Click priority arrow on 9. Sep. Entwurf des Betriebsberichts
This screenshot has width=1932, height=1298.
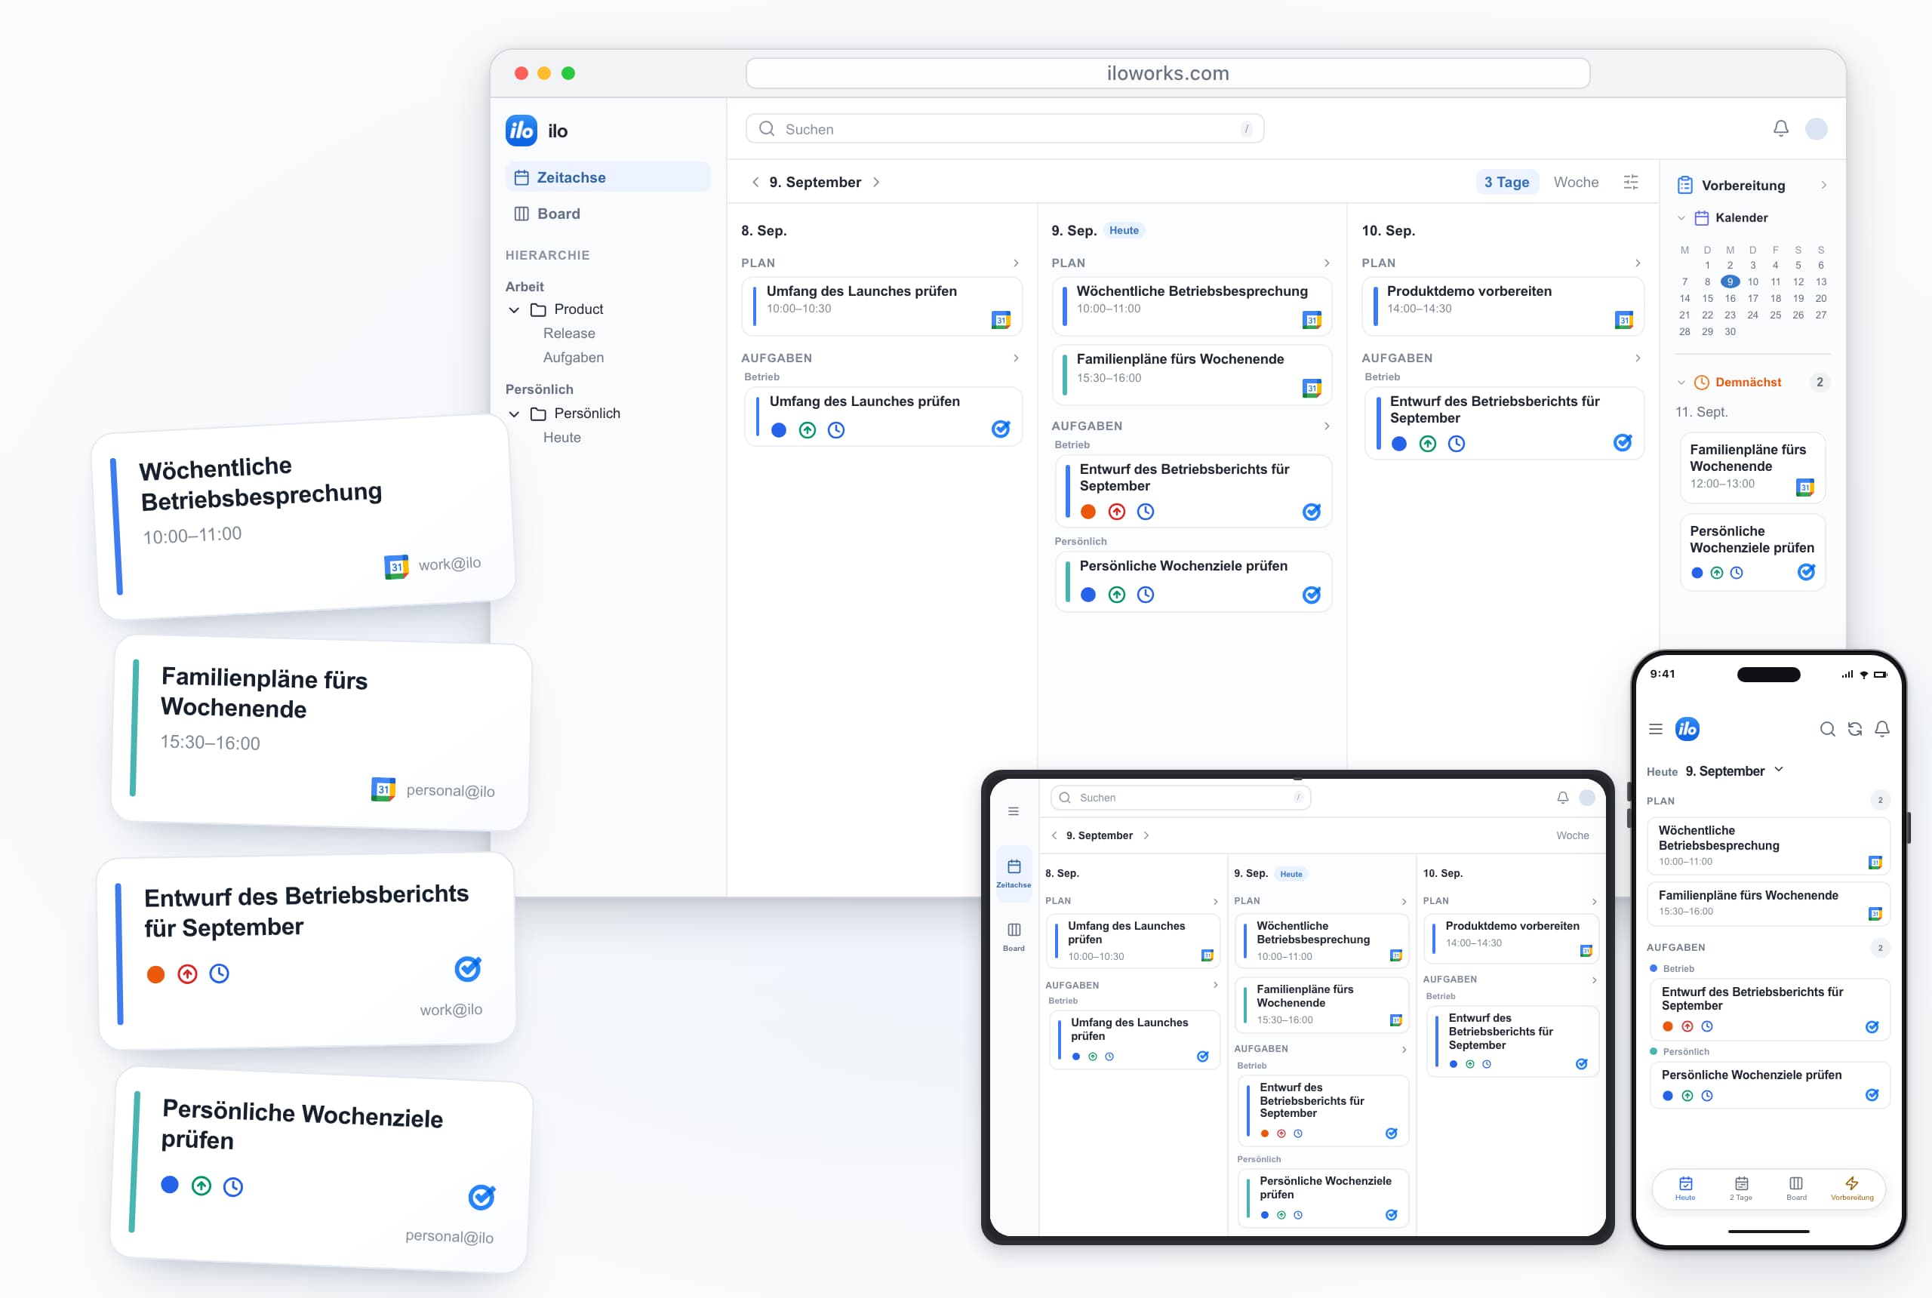[x=1117, y=512]
